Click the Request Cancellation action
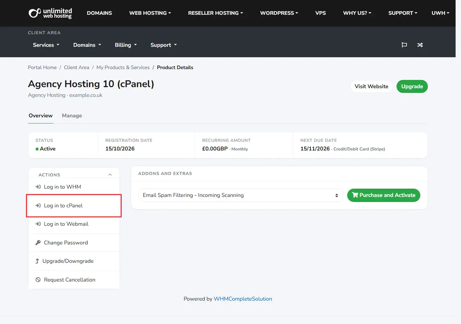 tap(74, 280)
